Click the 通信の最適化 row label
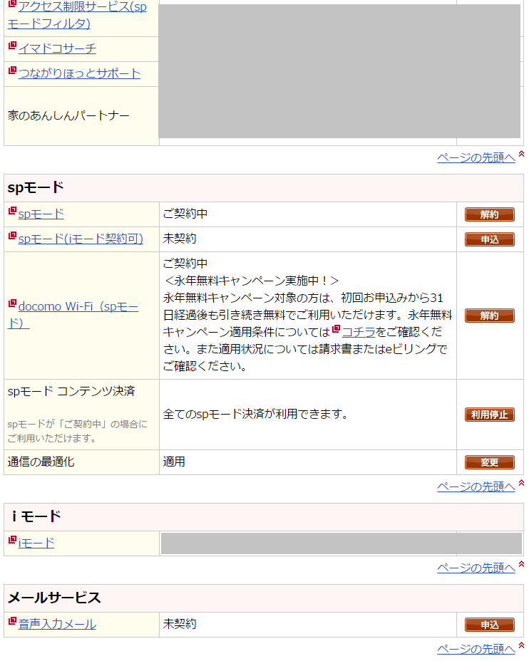The width and height of the screenshot is (529, 661). (41, 462)
